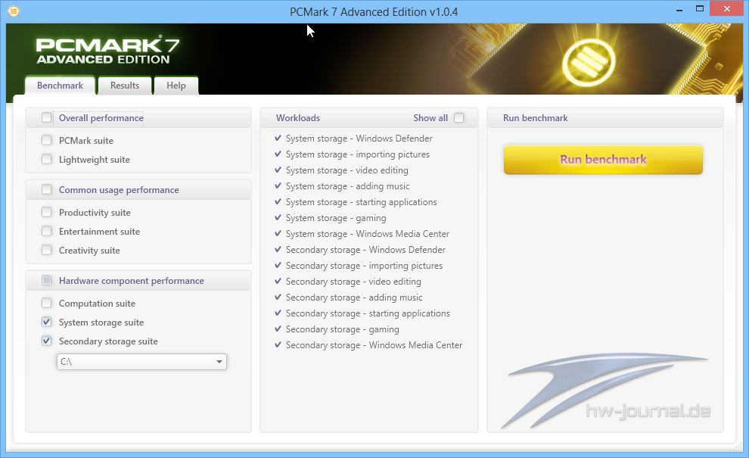
Task: Click the window title text
Action: [x=374, y=12]
